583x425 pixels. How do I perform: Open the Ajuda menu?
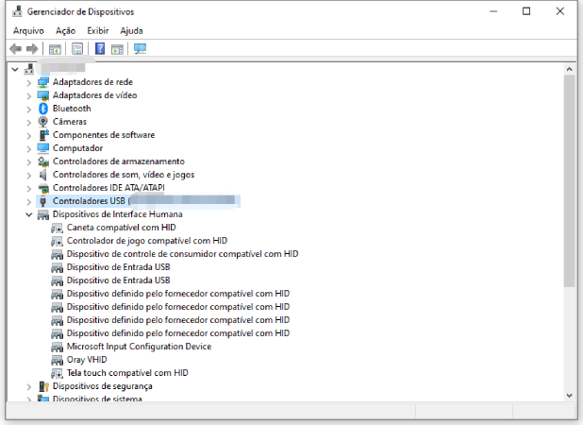[x=131, y=31]
